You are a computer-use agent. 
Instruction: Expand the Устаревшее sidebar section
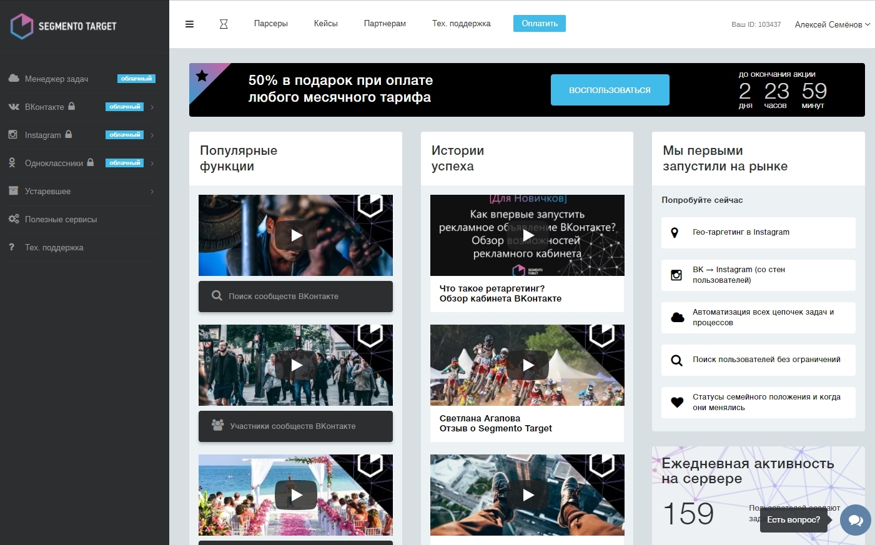tap(152, 191)
